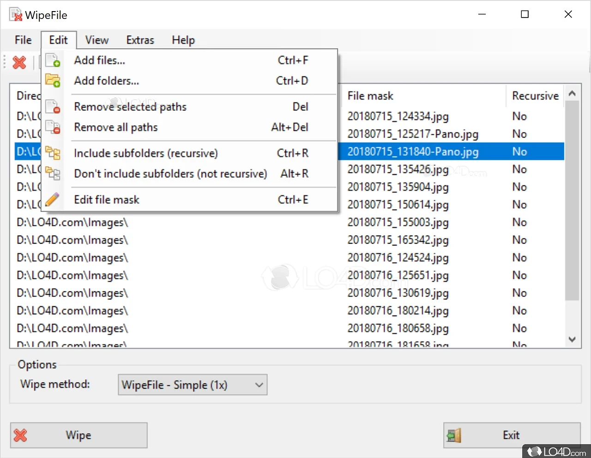This screenshot has height=458, width=591.
Task: Click the red X wipe toolbar icon
Action: click(19, 62)
